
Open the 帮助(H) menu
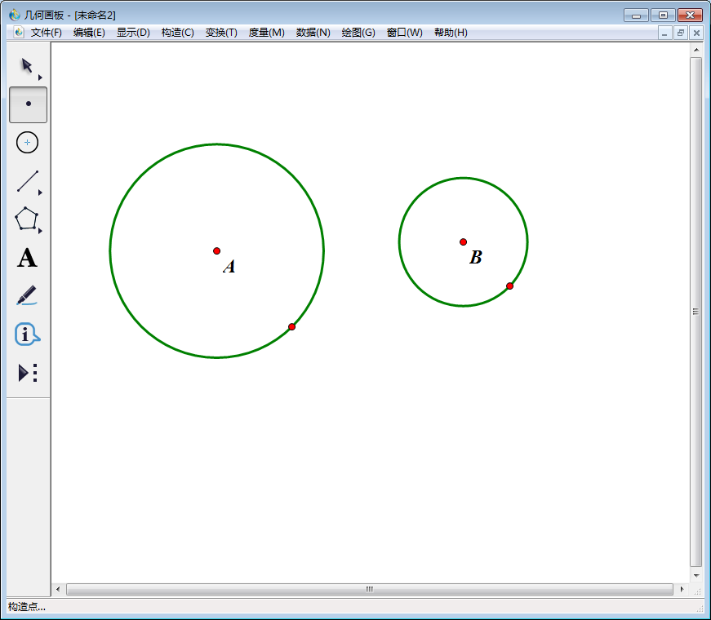(x=451, y=33)
